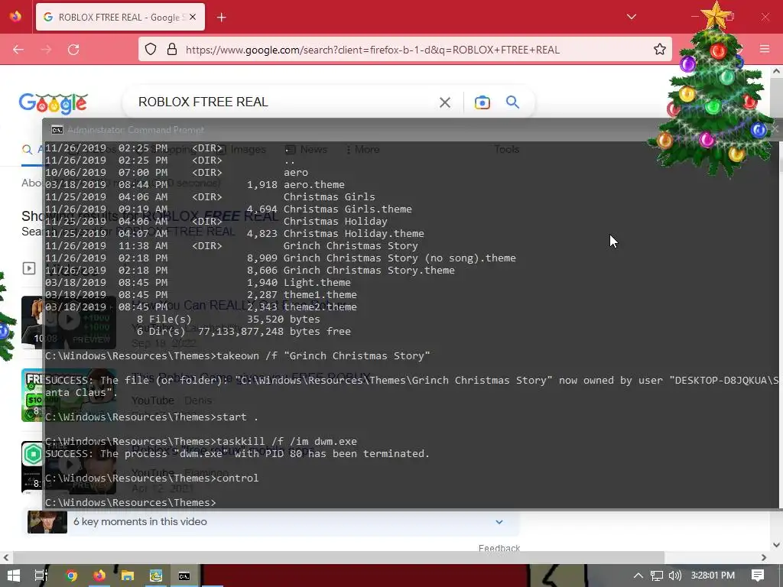Open the tracking protection shield icon
The image size is (783, 587).
coord(151,50)
